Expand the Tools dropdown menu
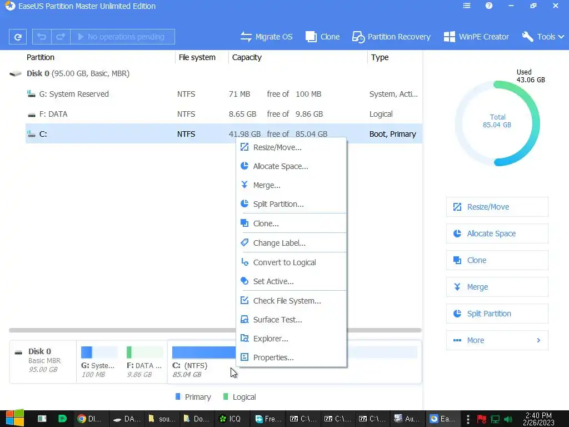This screenshot has width=569, height=427. point(543,37)
